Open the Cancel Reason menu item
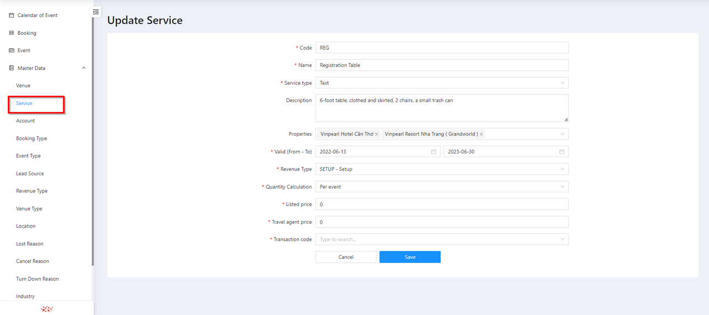This screenshot has height=315, width=709. pos(33,261)
